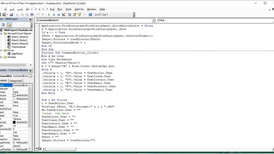Select UserForm1 in the Forms folder
The width and height of the screenshot is (274, 154).
tap(17, 54)
